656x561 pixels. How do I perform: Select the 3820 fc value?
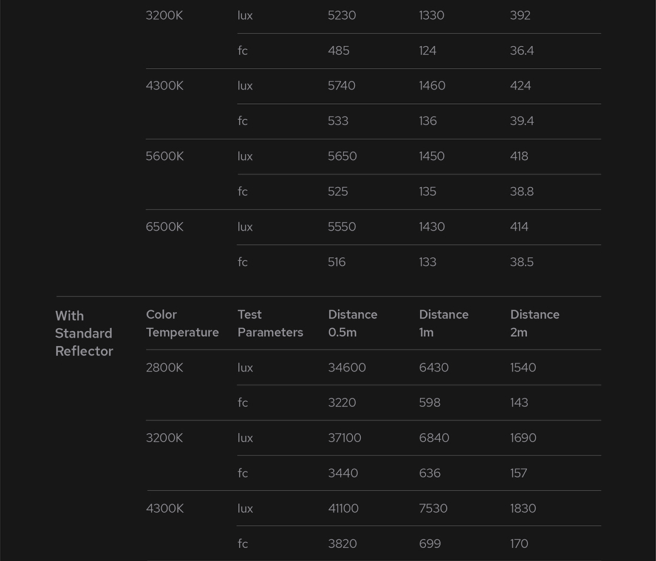click(342, 544)
